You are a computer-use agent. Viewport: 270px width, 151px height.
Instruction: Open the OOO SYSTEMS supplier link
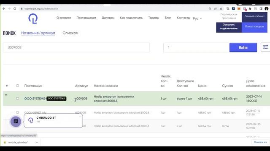click(35, 99)
